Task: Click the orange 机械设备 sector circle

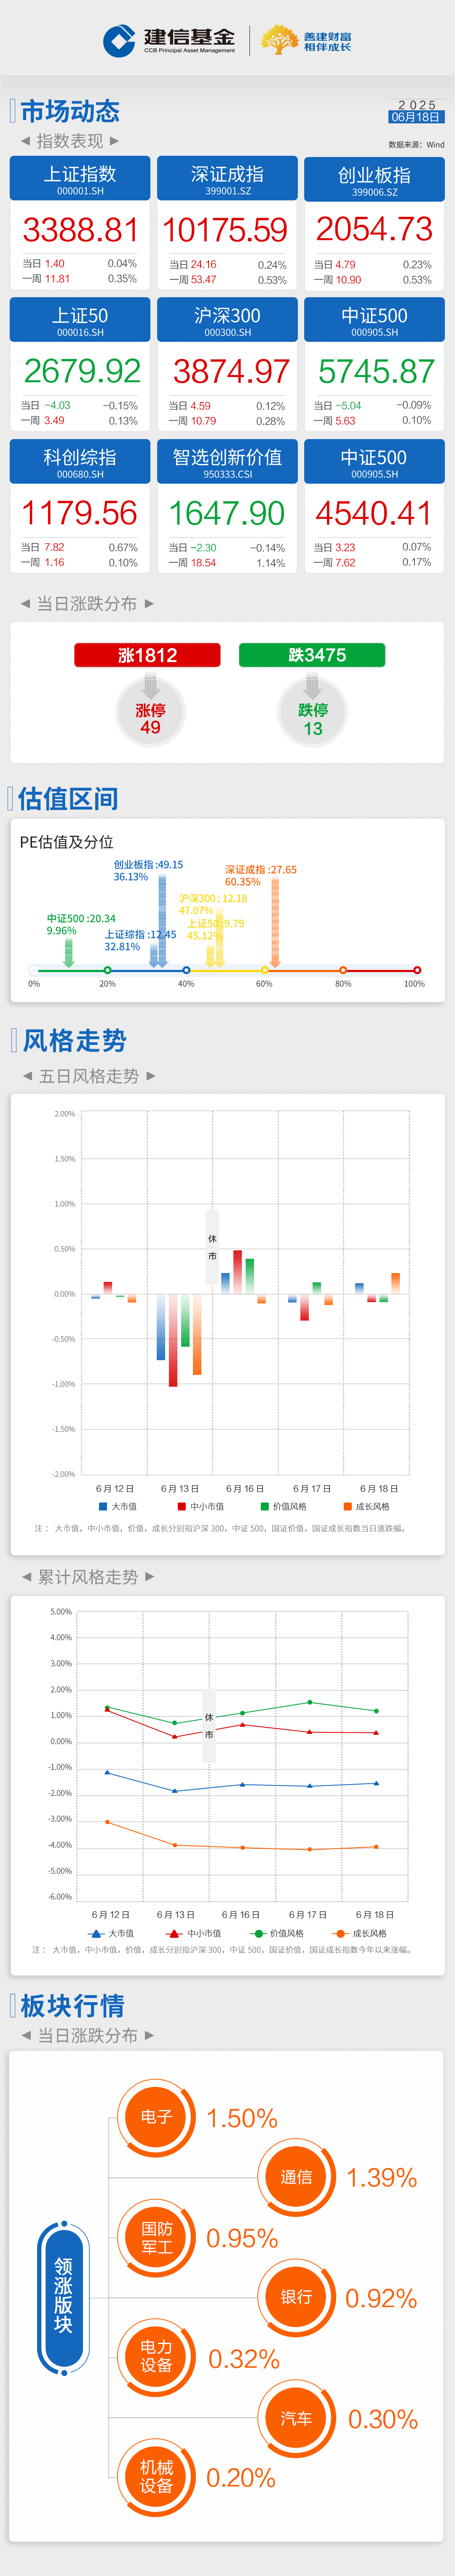Action: (156, 2477)
